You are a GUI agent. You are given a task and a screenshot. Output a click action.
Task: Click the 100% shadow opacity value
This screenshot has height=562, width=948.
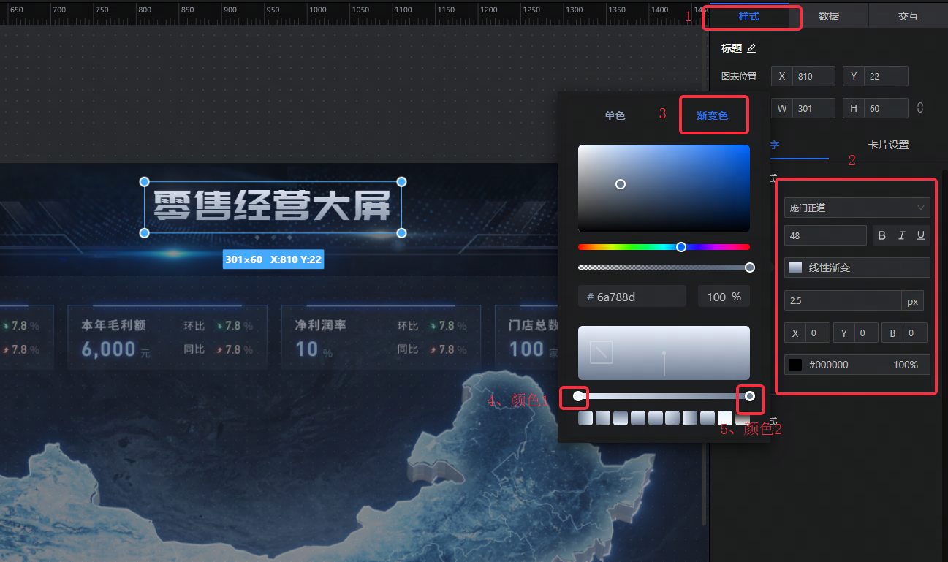coord(906,364)
